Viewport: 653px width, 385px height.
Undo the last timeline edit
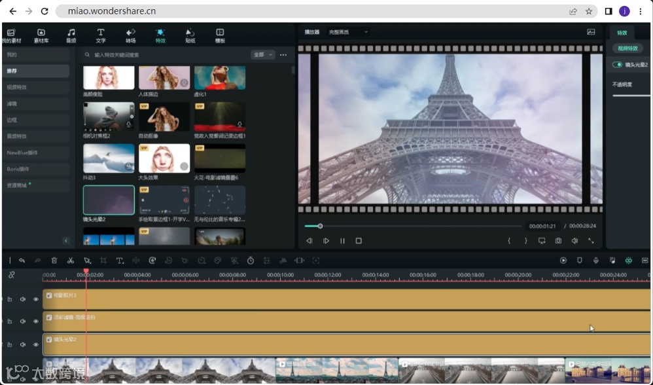pyautogui.click(x=22, y=261)
